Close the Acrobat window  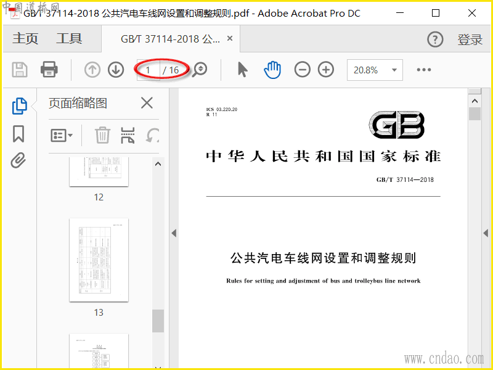pyautogui.click(x=472, y=13)
